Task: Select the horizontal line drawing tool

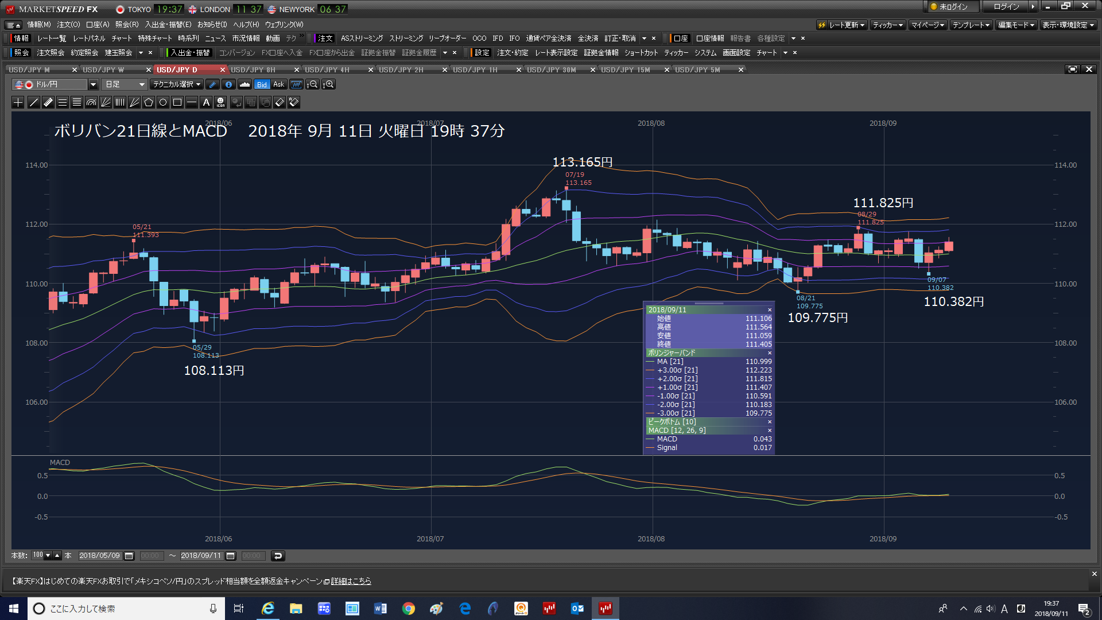Action: pos(192,102)
